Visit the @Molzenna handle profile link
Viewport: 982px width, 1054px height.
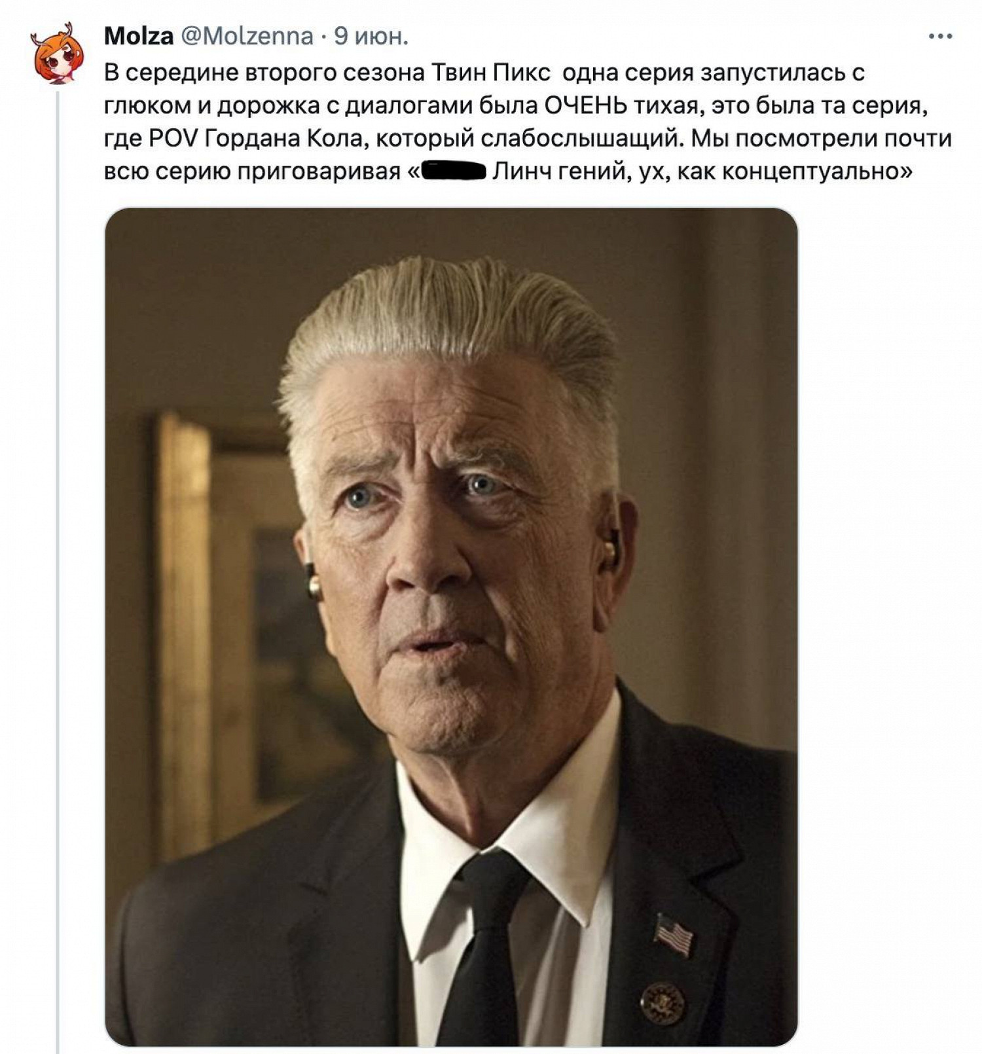[247, 37]
